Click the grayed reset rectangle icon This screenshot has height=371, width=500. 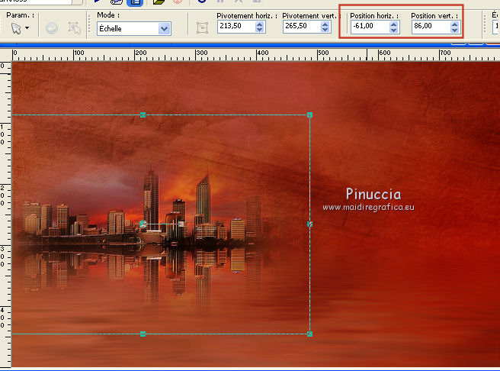point(52,28)
